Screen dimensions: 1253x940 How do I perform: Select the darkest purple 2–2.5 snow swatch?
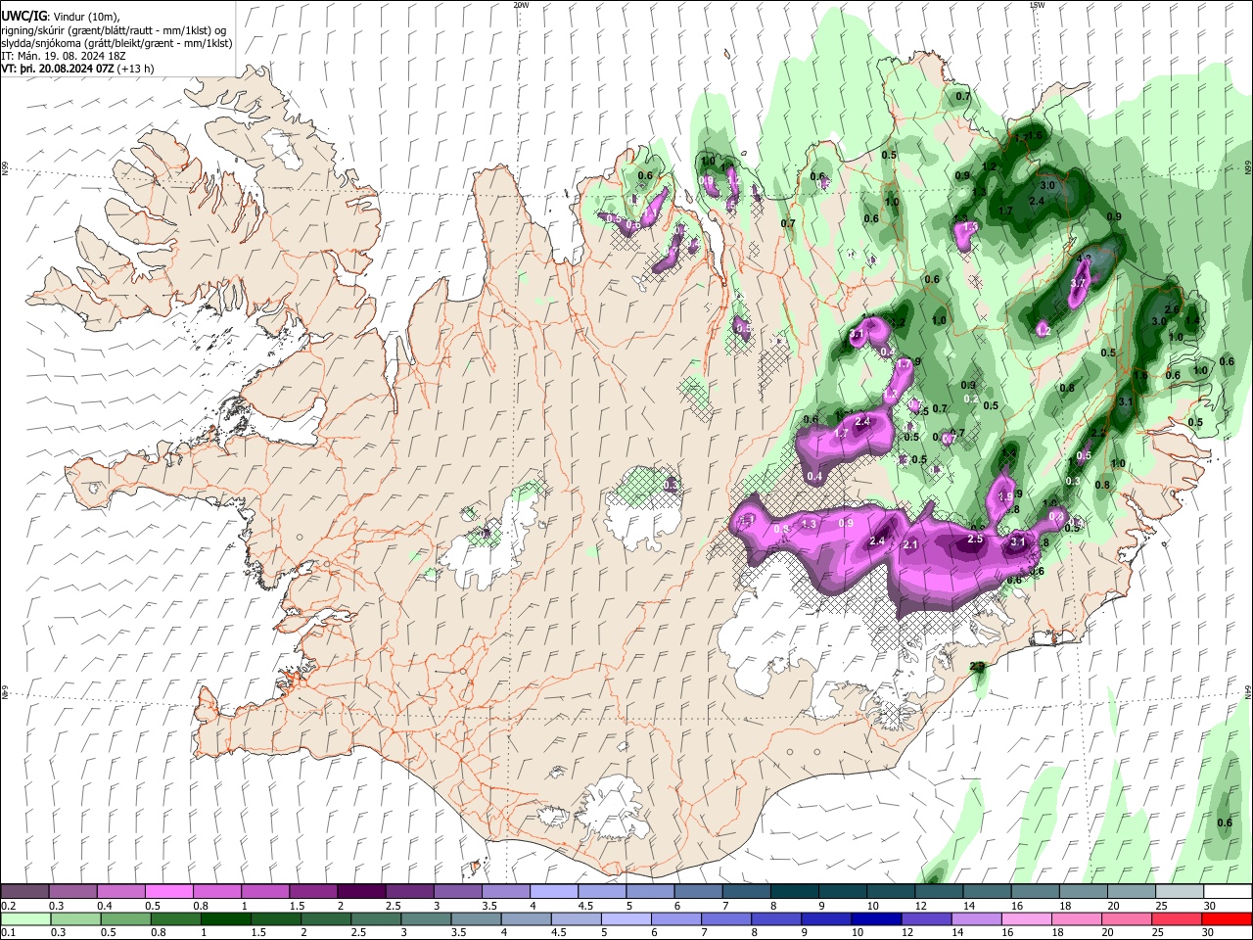click(x=361, y=892)
